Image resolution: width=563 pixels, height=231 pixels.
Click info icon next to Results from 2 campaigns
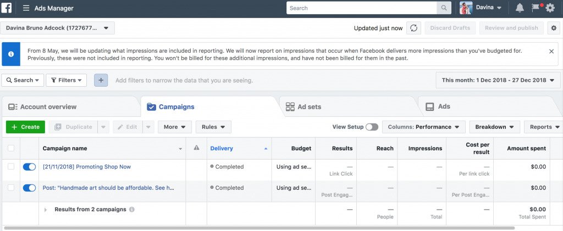(x=132, y=210)
